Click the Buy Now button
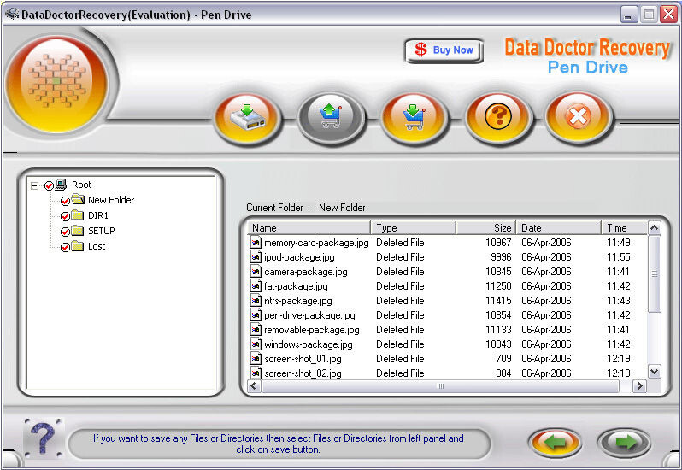 pyautogui.click(x=444, y=50)
